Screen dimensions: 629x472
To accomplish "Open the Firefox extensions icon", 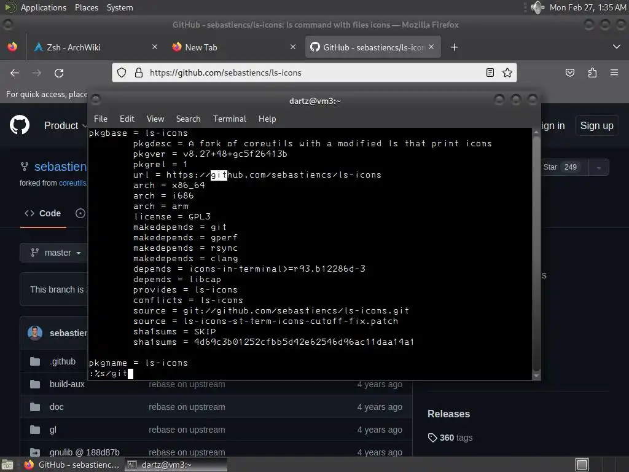I will pyautogui.click(x=592, y=73).
